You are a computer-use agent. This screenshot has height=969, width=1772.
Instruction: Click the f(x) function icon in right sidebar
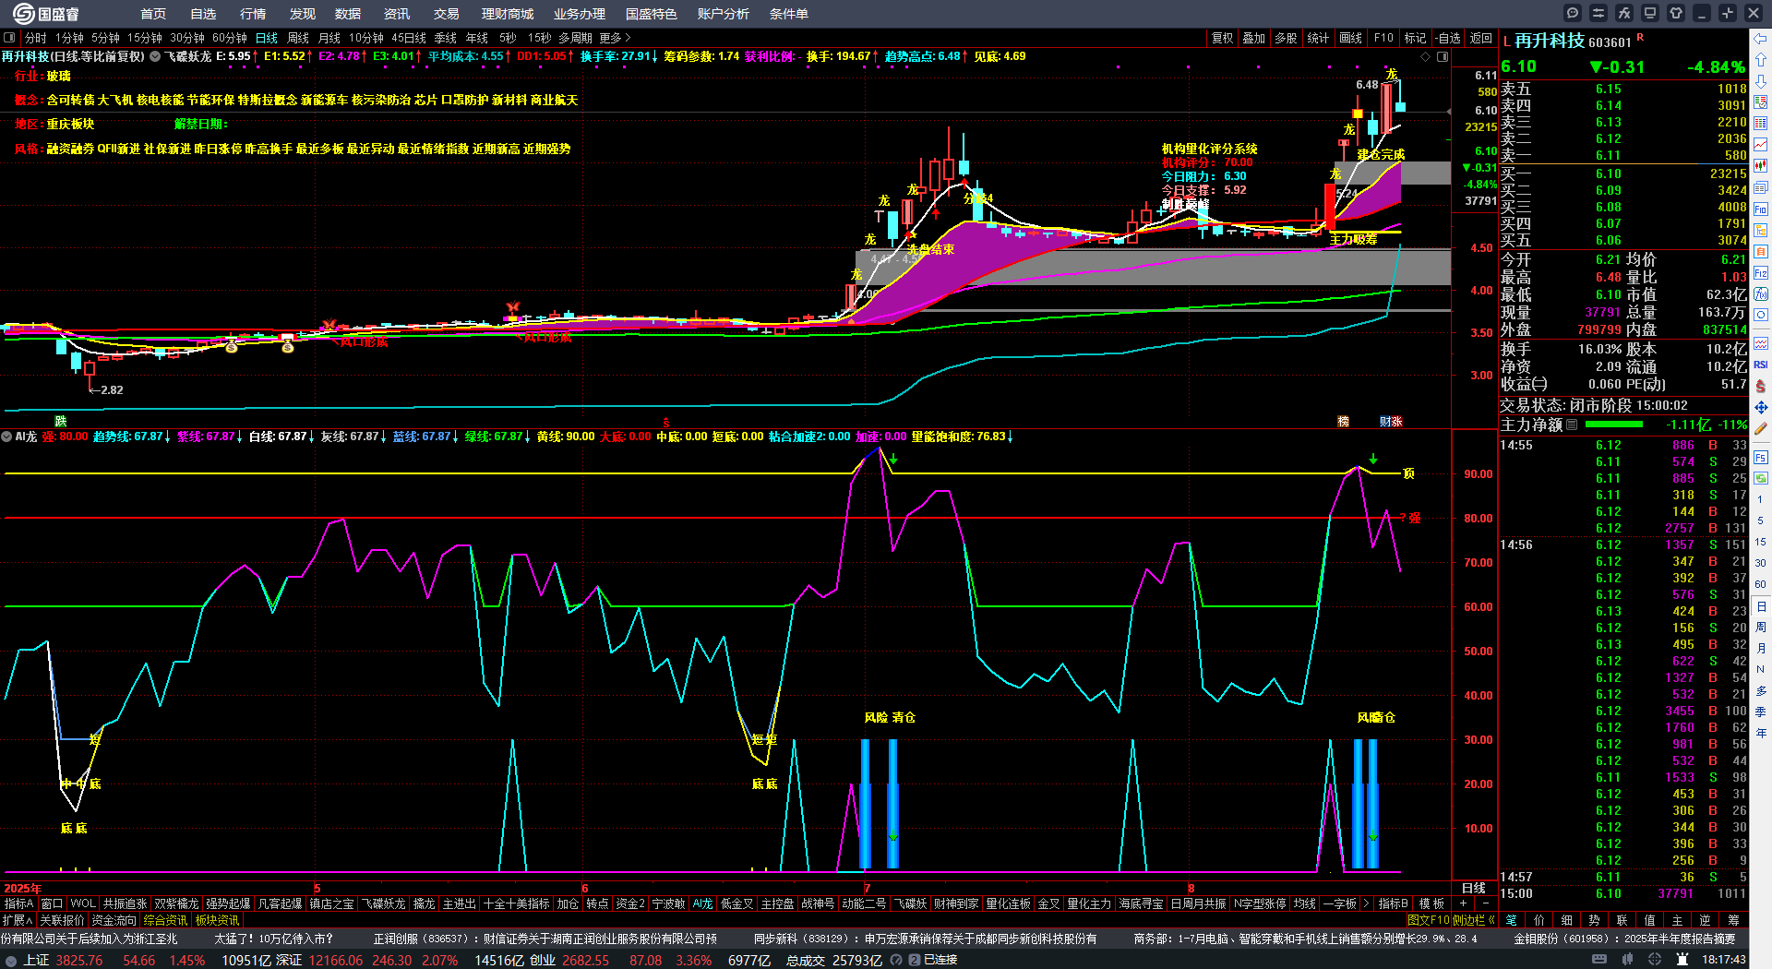pos(1761,294)
